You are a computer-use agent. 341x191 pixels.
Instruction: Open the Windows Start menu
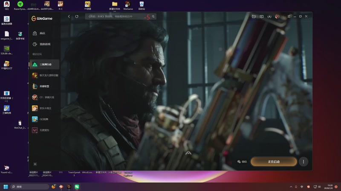click(6, 187)
